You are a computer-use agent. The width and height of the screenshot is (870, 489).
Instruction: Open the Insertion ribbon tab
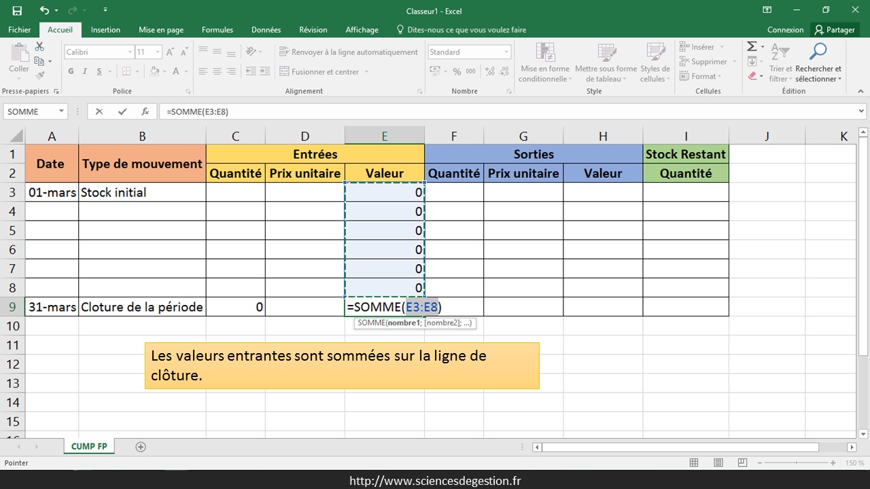[105, 30]
